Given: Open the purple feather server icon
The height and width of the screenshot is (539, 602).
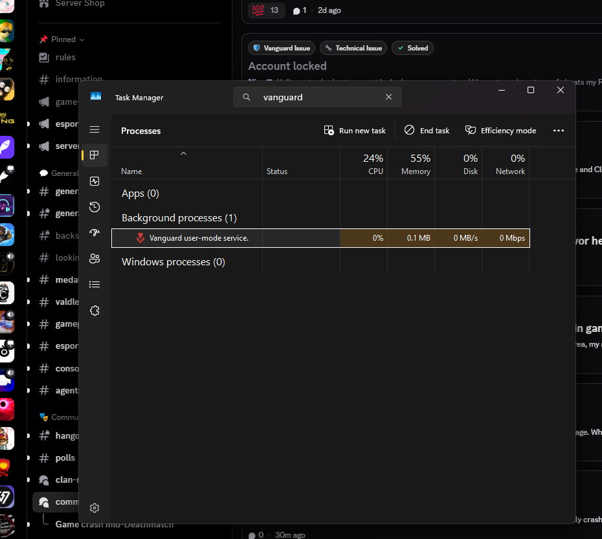Looking at the screenshot, I should tap(6, 147).
